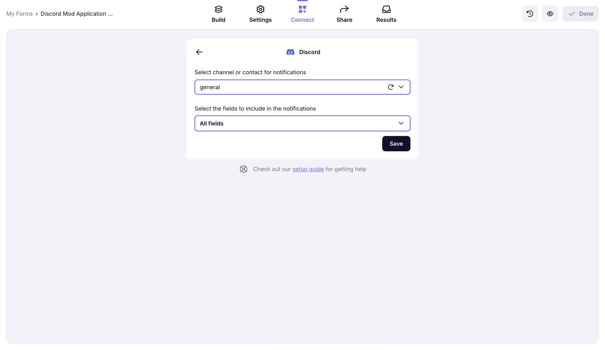Click the Done confirmation button
The width and height of the screenshot is (605, 350).
click(x=580, y=13)
